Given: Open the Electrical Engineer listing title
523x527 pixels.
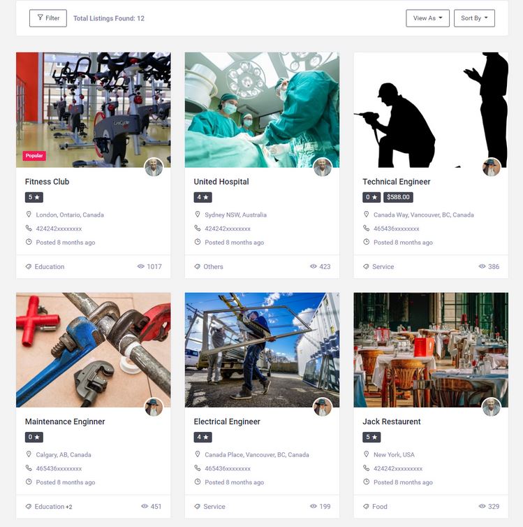Looking at the screenshot, I should click(227, 421).
